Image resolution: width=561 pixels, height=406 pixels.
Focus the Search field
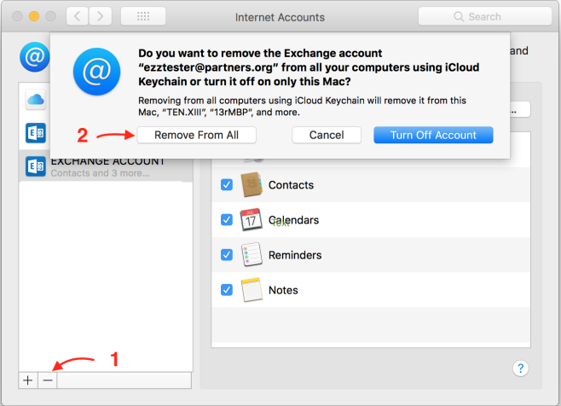point(485,16)
